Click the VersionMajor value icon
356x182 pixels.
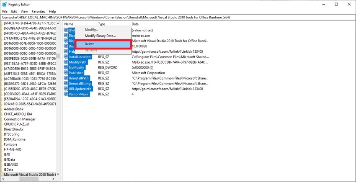pos(66,94)
